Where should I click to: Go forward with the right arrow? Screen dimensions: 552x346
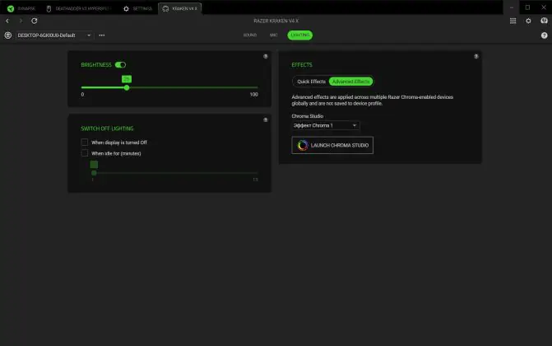[x=21, y=21]
